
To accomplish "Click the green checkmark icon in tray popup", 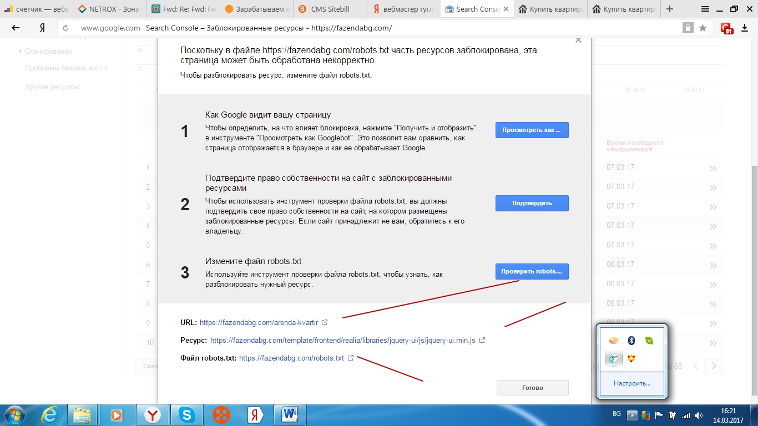I will click(x=649, y=341).
